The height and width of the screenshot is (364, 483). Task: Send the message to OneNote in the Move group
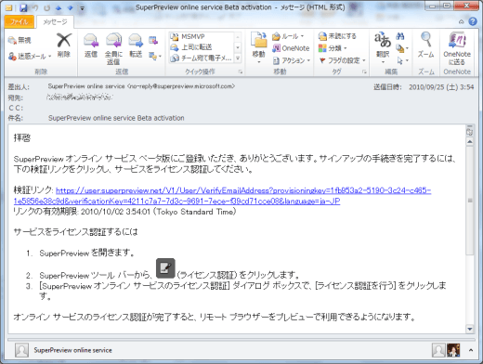tap(291, 48)
